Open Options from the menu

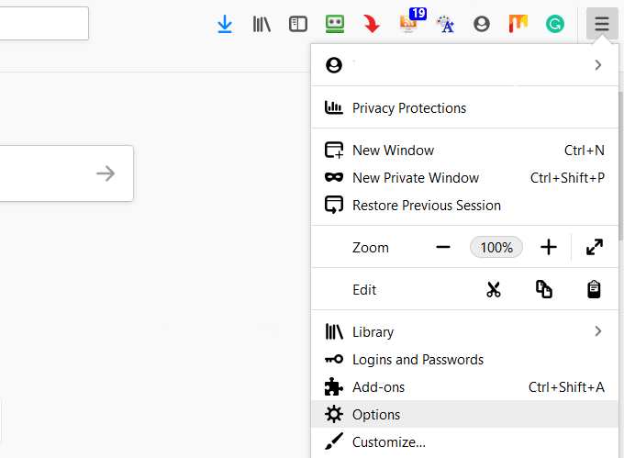376,414
